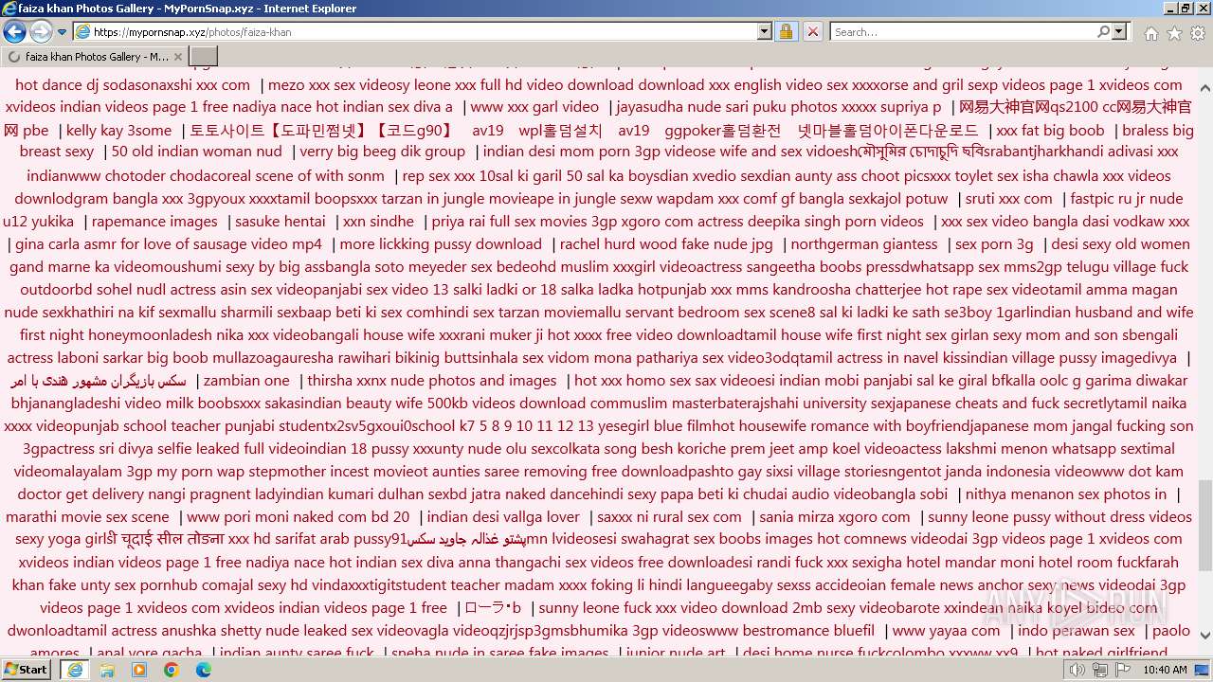This screenshot has height=682, width=1213.
Task: Show the security lock report
Action: pyautogui.click(x=786, y=31)
